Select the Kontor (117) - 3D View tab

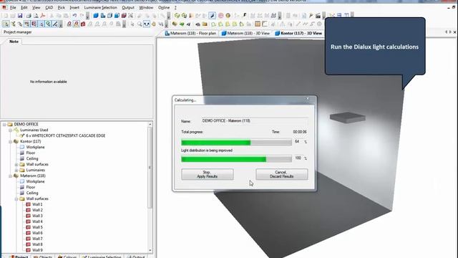point(298,34)
